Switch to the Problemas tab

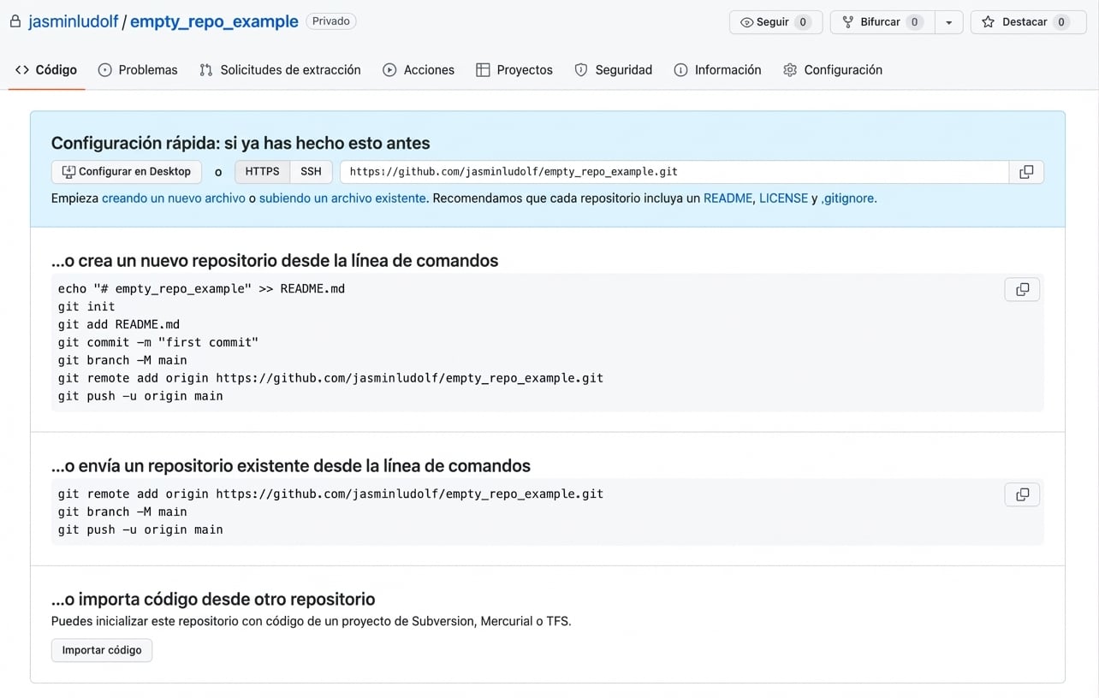(138, 70)
